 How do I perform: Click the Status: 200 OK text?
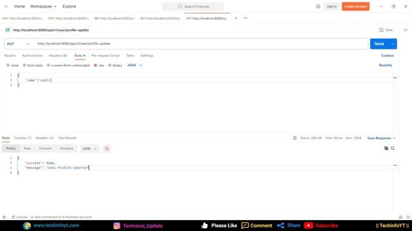311,138
